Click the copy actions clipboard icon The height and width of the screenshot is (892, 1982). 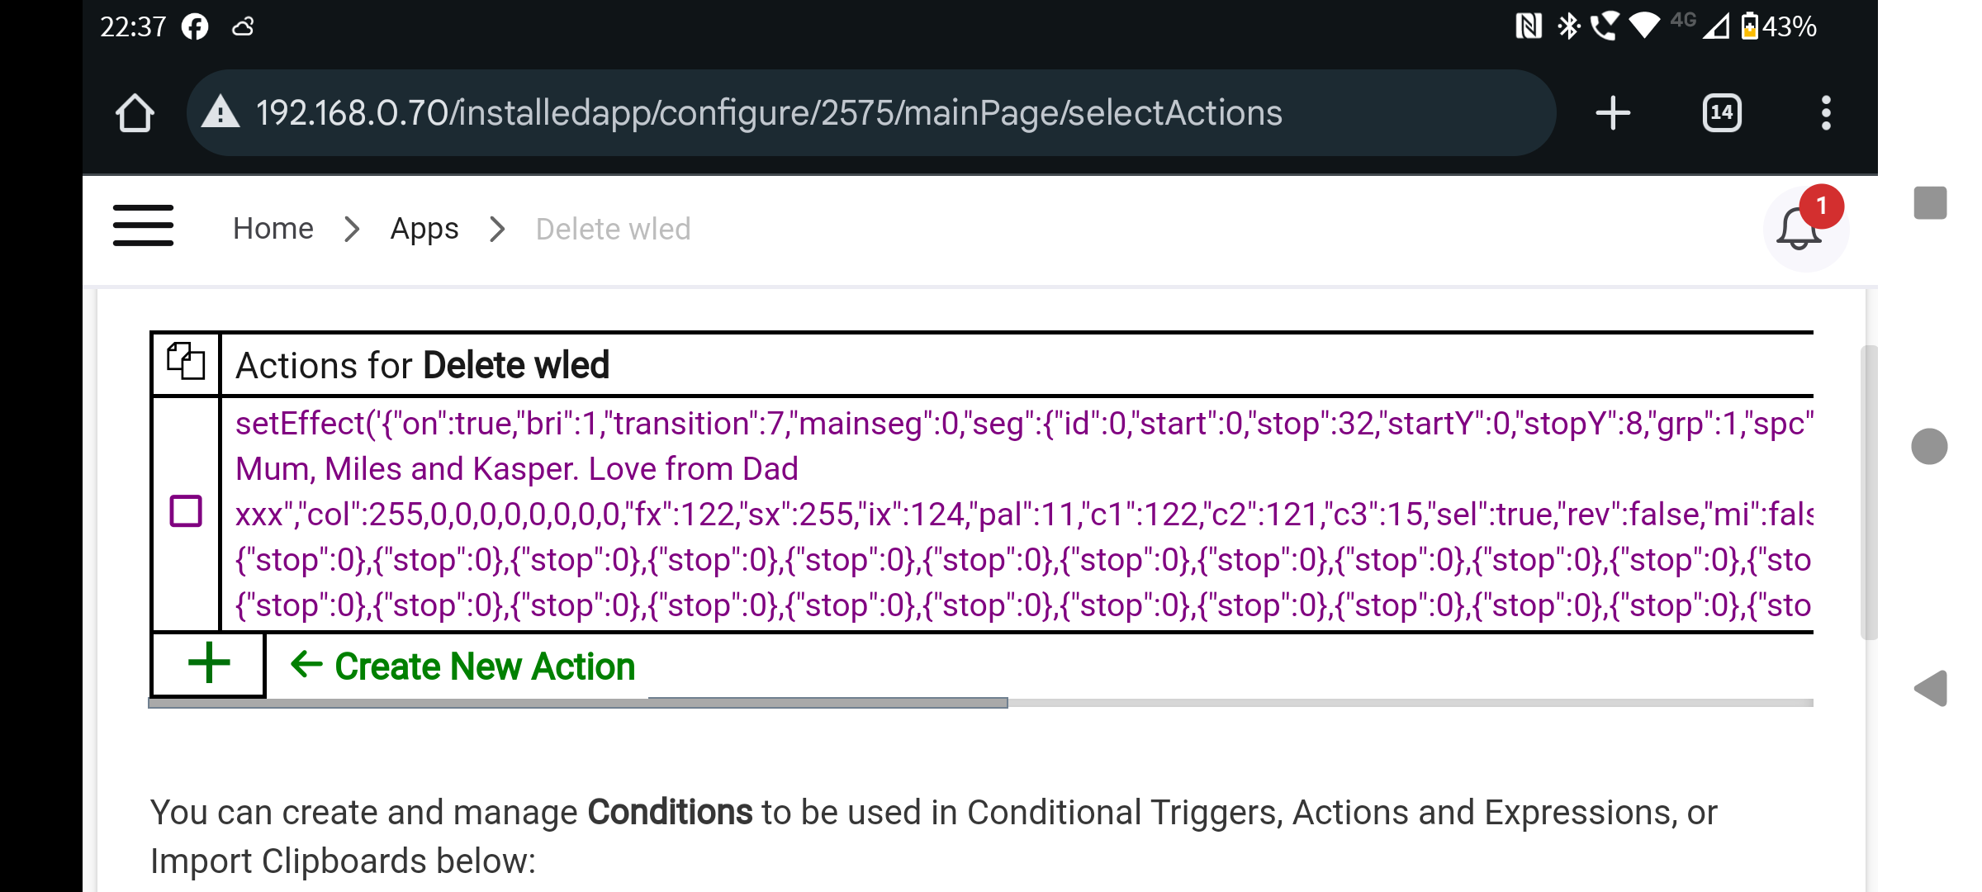click(186, 362)
